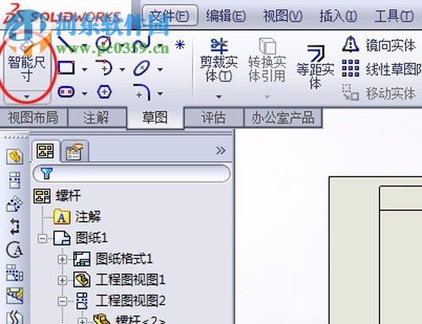Select the Sketch Fillet tool
422x324 pixels.
[142, 92]
